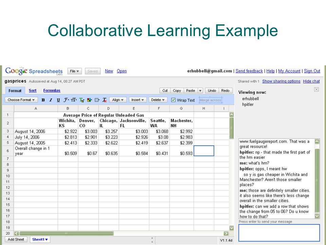Switch to the Format tab
Viewport: 326px width, 245px height.
[15, 91]
